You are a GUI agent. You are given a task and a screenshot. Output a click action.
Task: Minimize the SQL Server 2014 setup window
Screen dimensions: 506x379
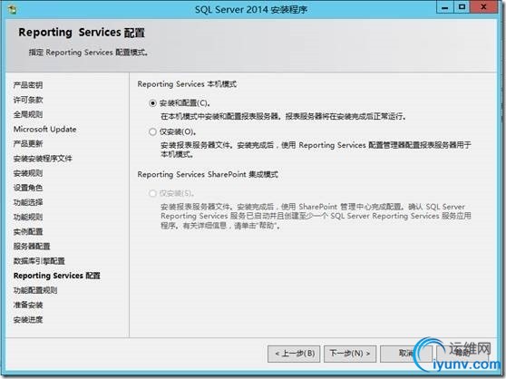pyautogui.click(x=444, y=7)
